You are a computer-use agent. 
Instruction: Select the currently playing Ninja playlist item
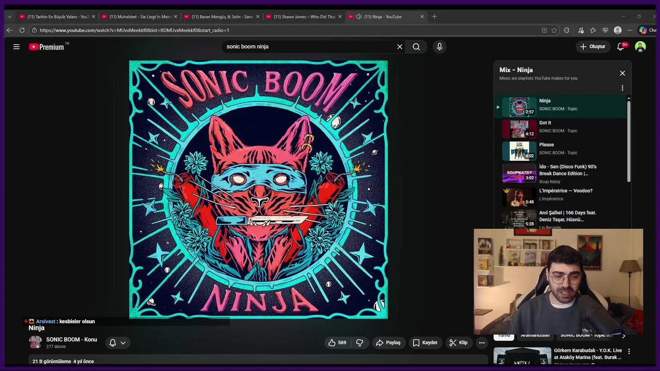tap(560, 107)
